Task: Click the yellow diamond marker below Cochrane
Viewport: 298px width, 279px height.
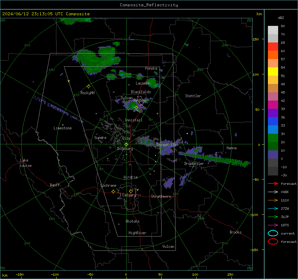Action: [x=113, y=191]
